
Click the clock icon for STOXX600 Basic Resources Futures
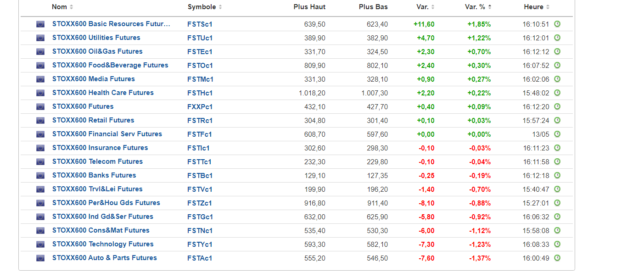(557, 24)
